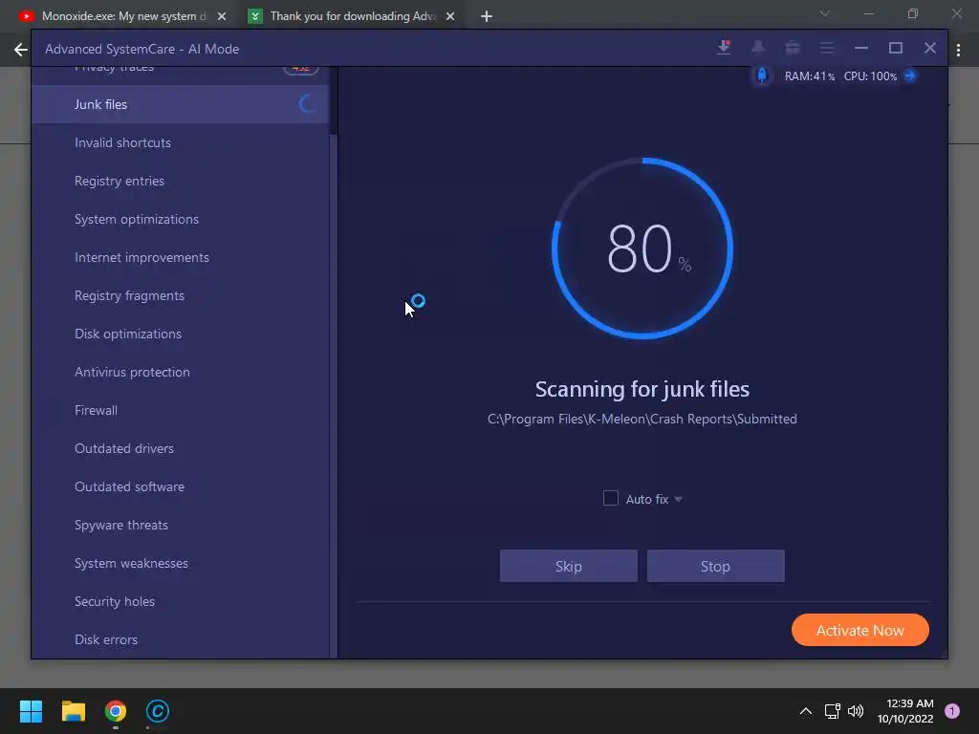Click the RAM:41% usage indicator
Image resolution: width=979 pixels, height=734 pixels.
(x=809, y=76)
